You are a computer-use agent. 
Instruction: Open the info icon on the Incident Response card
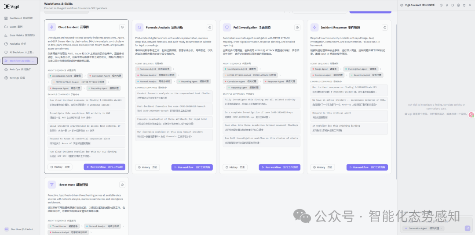tap(385, 28)
